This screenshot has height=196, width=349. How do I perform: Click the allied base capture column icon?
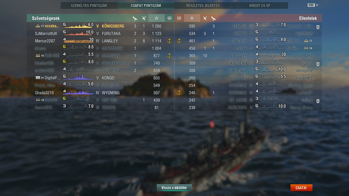coord(169,18)
